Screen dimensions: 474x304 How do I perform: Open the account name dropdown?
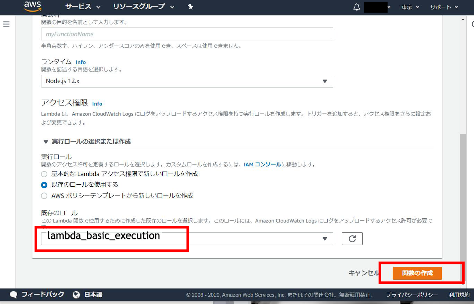coord(377,7)
